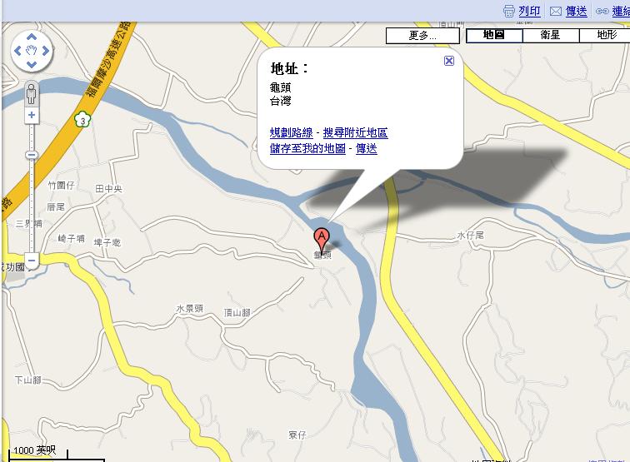Click the 搜尋附近地區 link
This screenshot has height=462, width=630.
355,132
